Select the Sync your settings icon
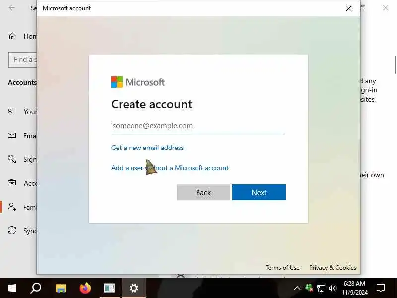397x298 pixels. click(x=12, y=230)
